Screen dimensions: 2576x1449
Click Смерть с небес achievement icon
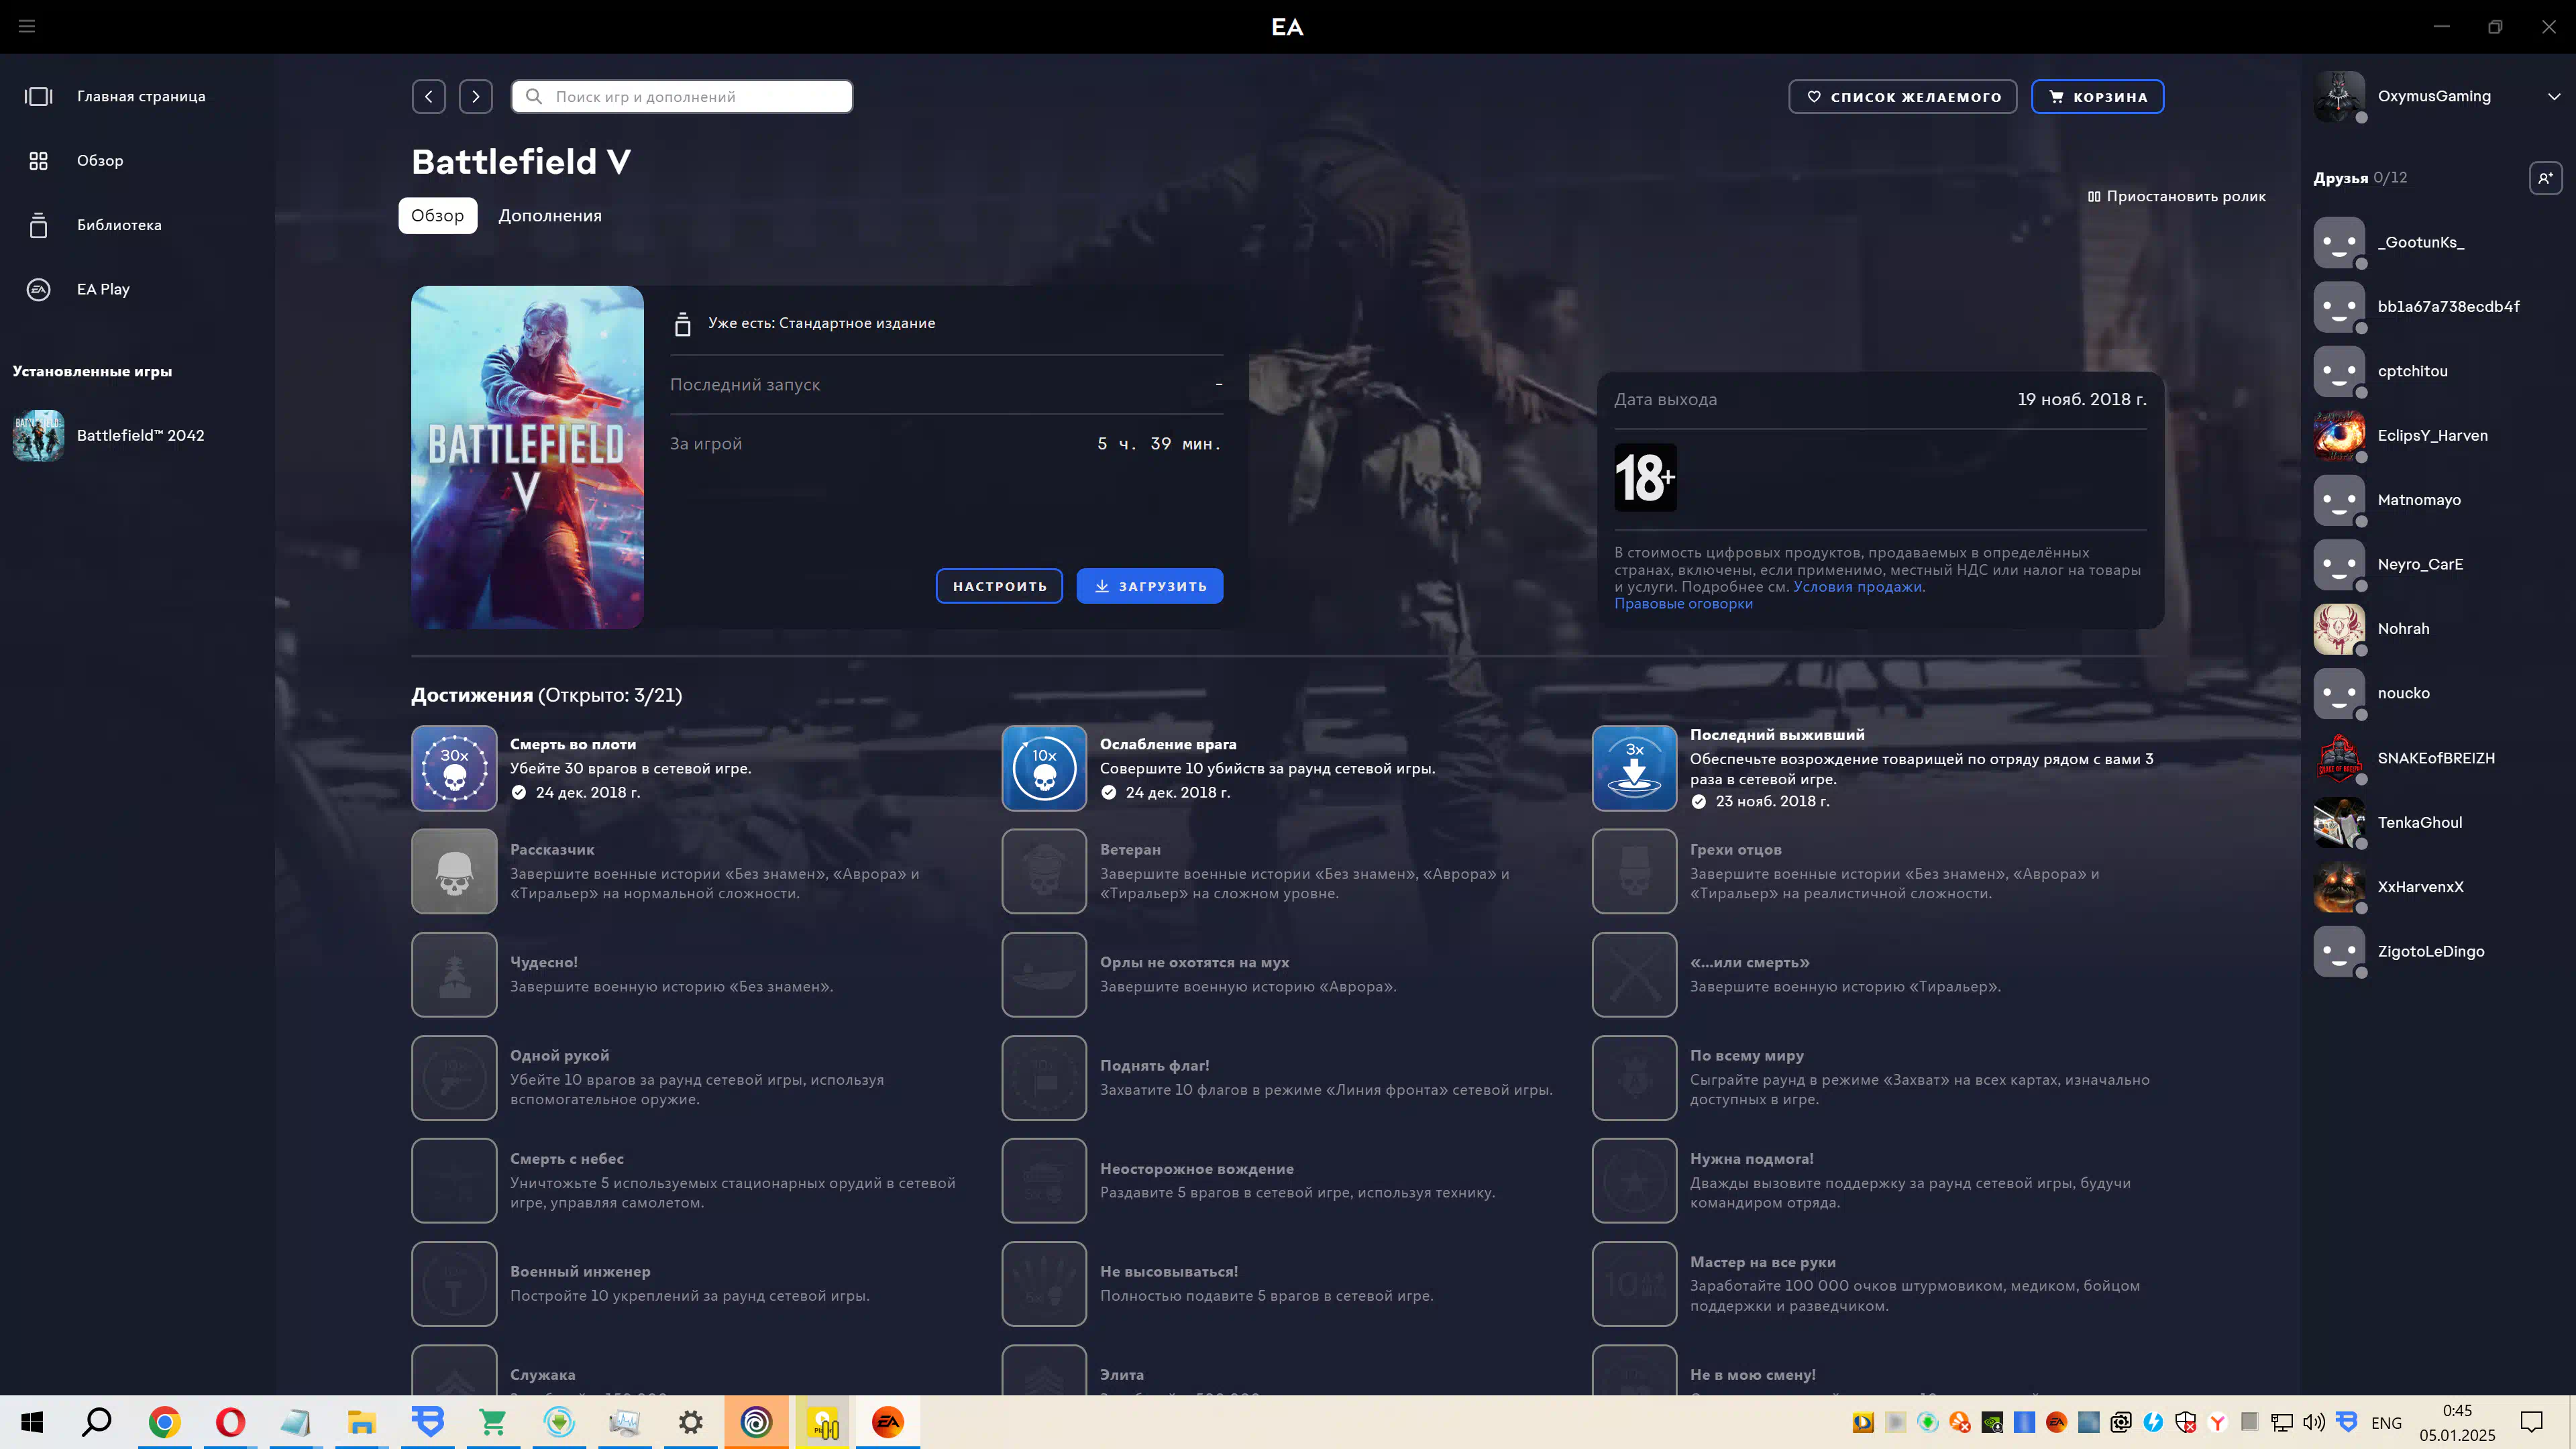(454, 1181)
